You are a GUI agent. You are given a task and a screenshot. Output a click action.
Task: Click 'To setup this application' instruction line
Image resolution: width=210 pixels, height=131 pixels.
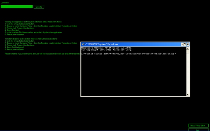tap(33, 22)
